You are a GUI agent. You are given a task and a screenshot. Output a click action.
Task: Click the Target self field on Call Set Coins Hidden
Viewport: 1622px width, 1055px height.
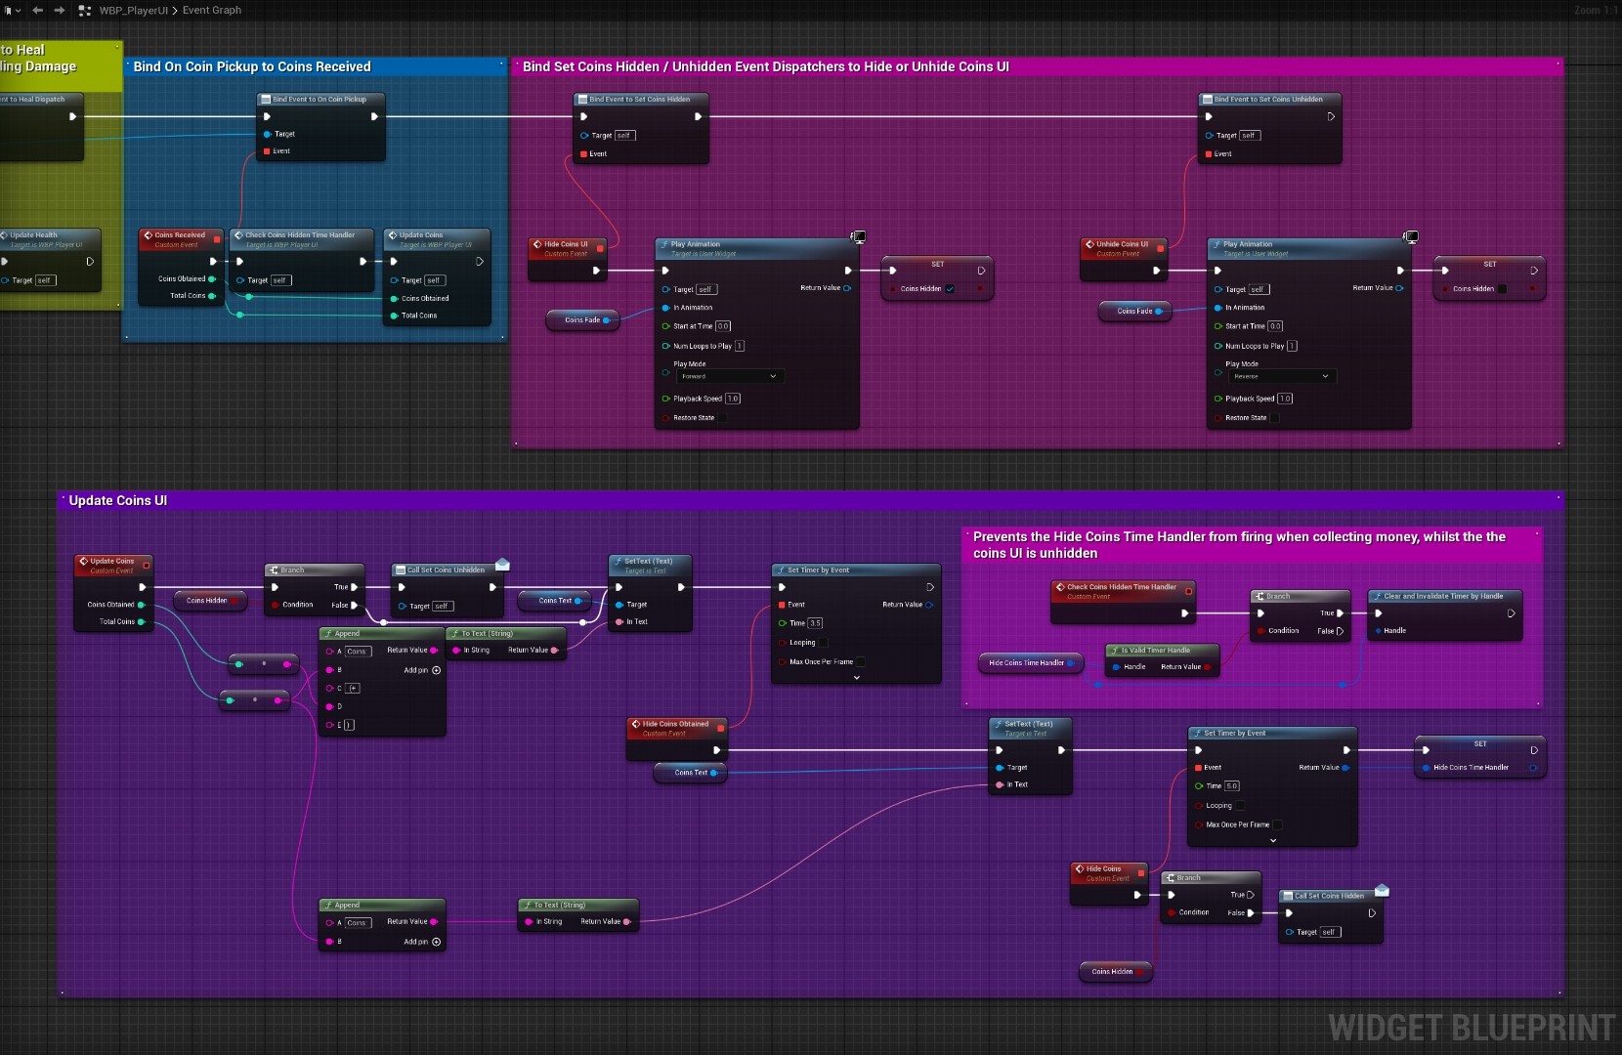click(x=1330, y=932)
